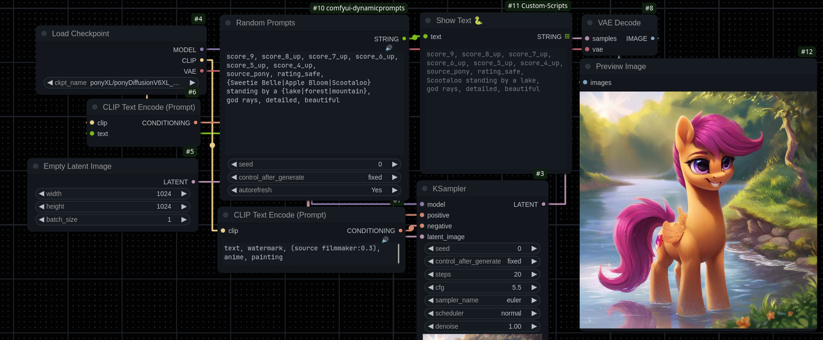Viewport: 823px width, 340px height.
Task: Click the #11 Custom-Scripts badge
Action: click(x=538, y=6)
